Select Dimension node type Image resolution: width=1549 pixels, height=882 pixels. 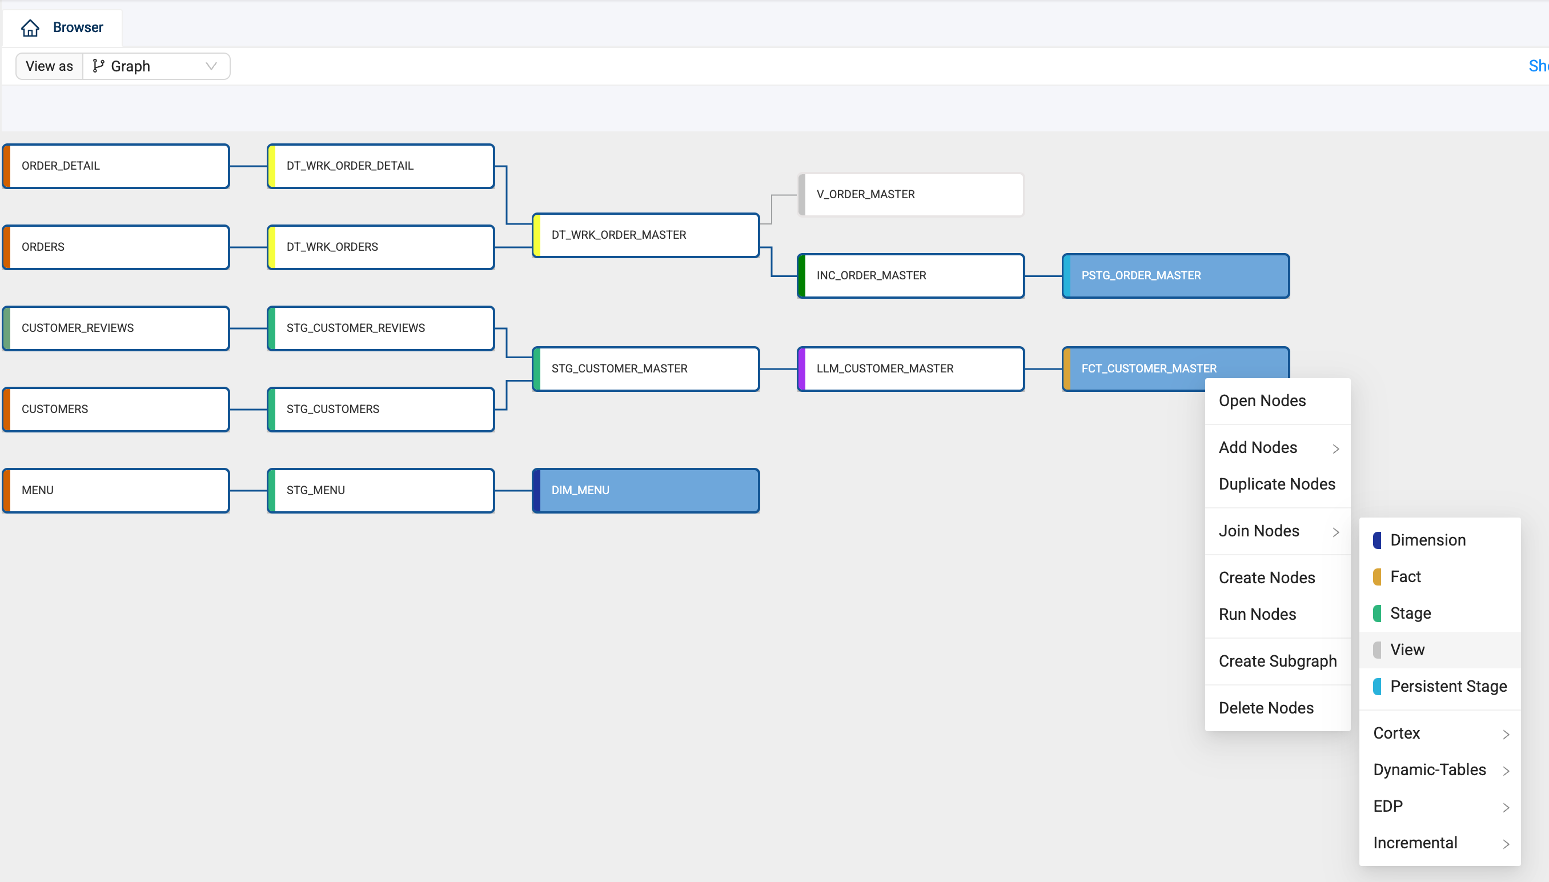(1427, 540)
